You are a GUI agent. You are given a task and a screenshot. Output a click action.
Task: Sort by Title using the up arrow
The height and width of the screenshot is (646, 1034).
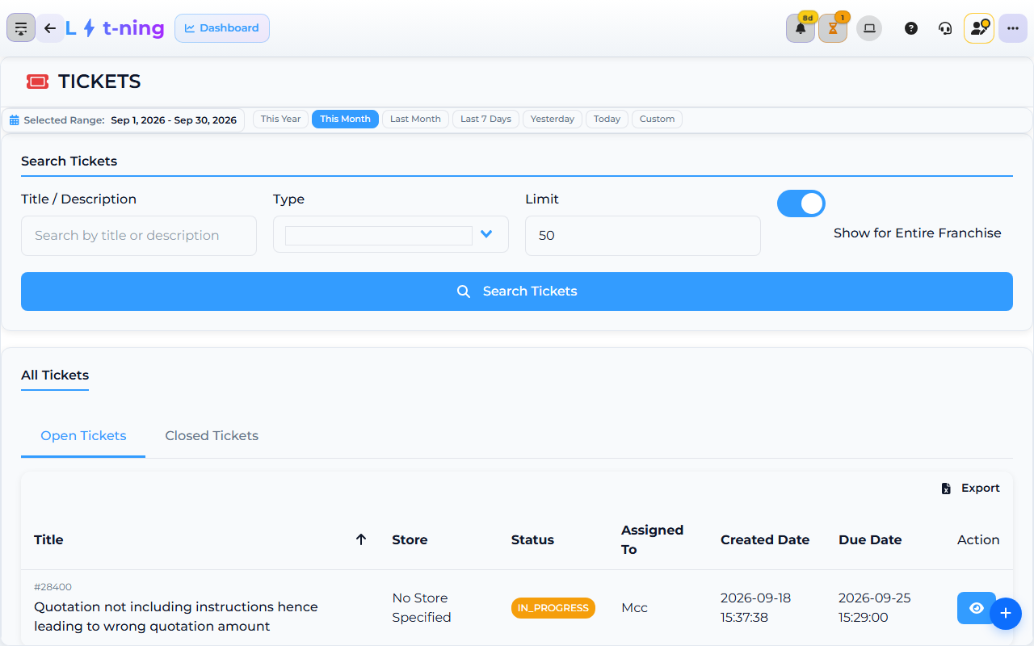pyautogui.click(x=361, y=539)
